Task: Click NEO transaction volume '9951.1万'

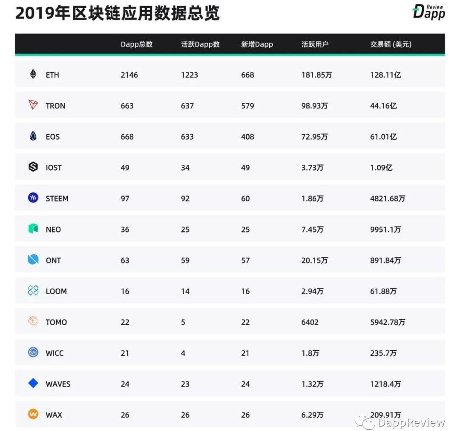Action: (x=385, y=230)
